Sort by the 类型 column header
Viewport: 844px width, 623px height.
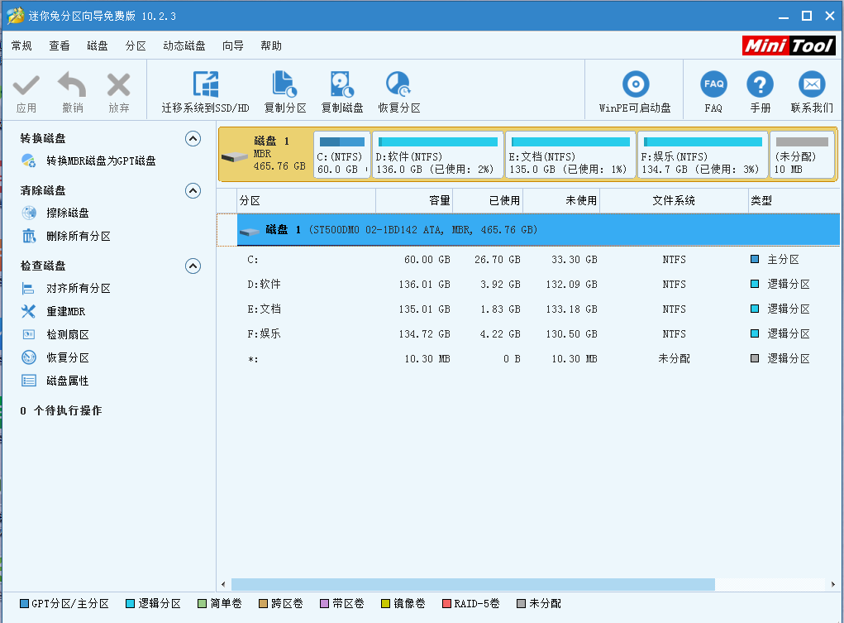pos(794,201)
